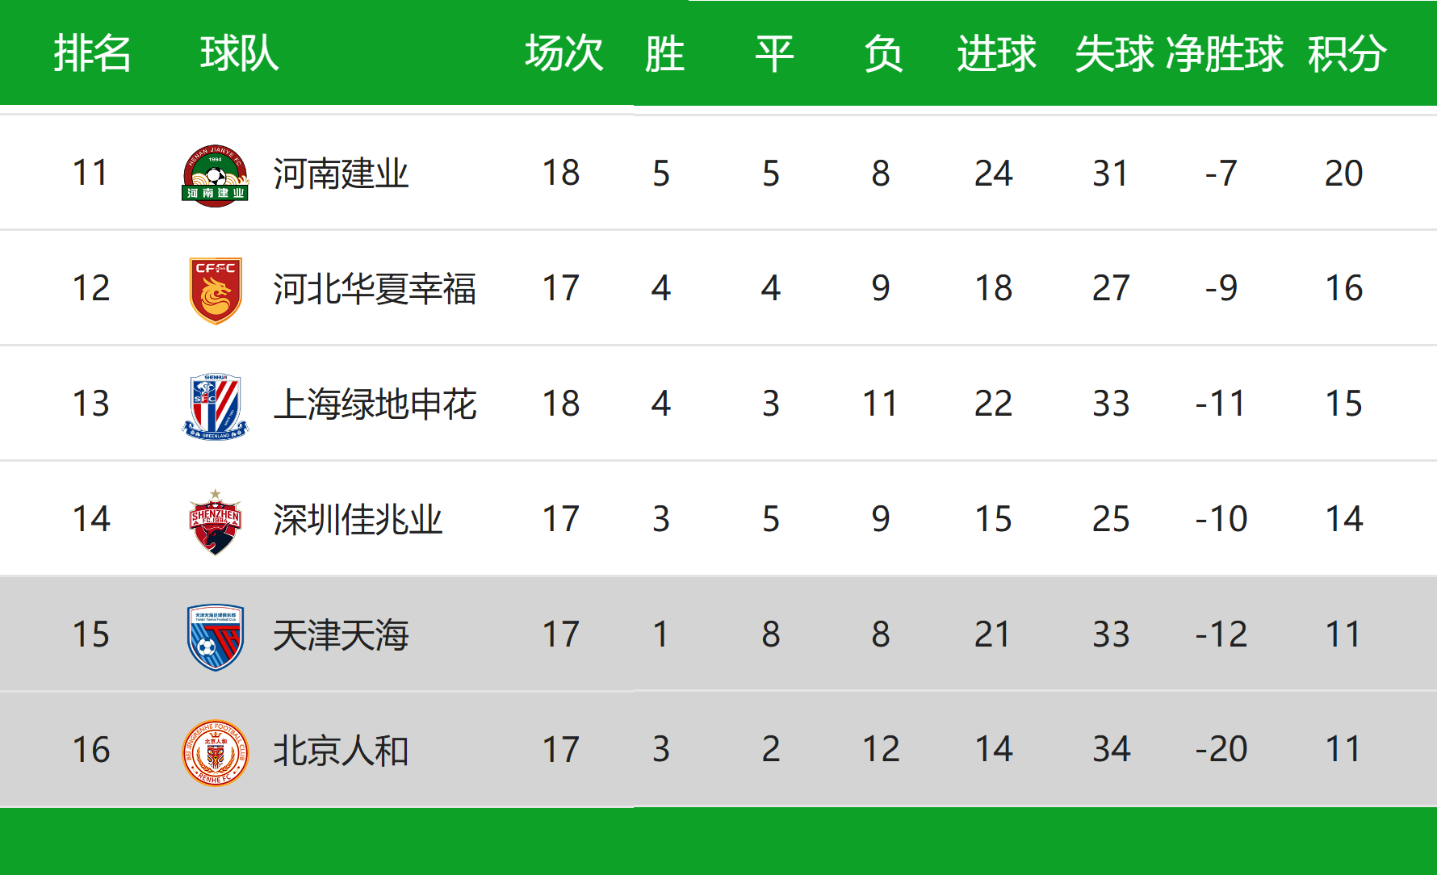Click the Hebei CFFC team crest
Image resolution: width=1437 pixels, height=875 pixels.
[216, 291]
